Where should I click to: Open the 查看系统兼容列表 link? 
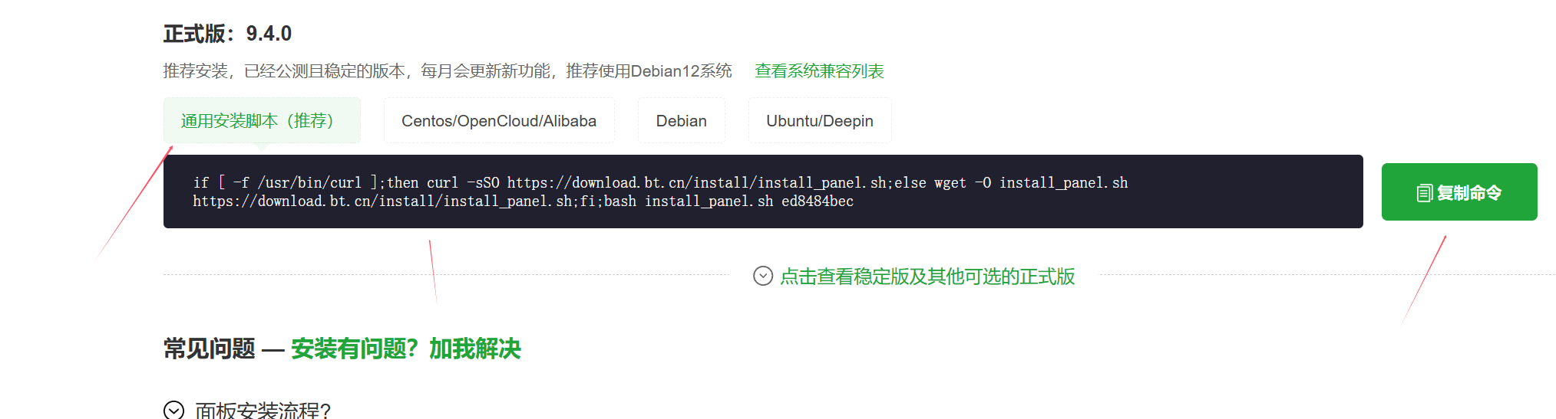[x=819, y=71]
